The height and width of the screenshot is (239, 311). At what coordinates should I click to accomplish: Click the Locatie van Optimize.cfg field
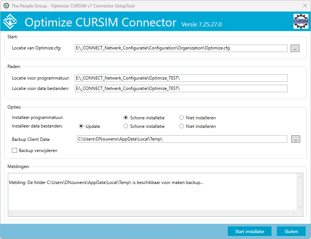(x=181, y=48)
